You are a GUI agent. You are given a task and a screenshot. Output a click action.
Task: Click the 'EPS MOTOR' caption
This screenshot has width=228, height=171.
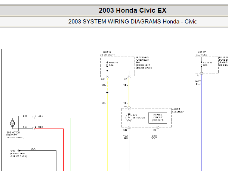13,133
